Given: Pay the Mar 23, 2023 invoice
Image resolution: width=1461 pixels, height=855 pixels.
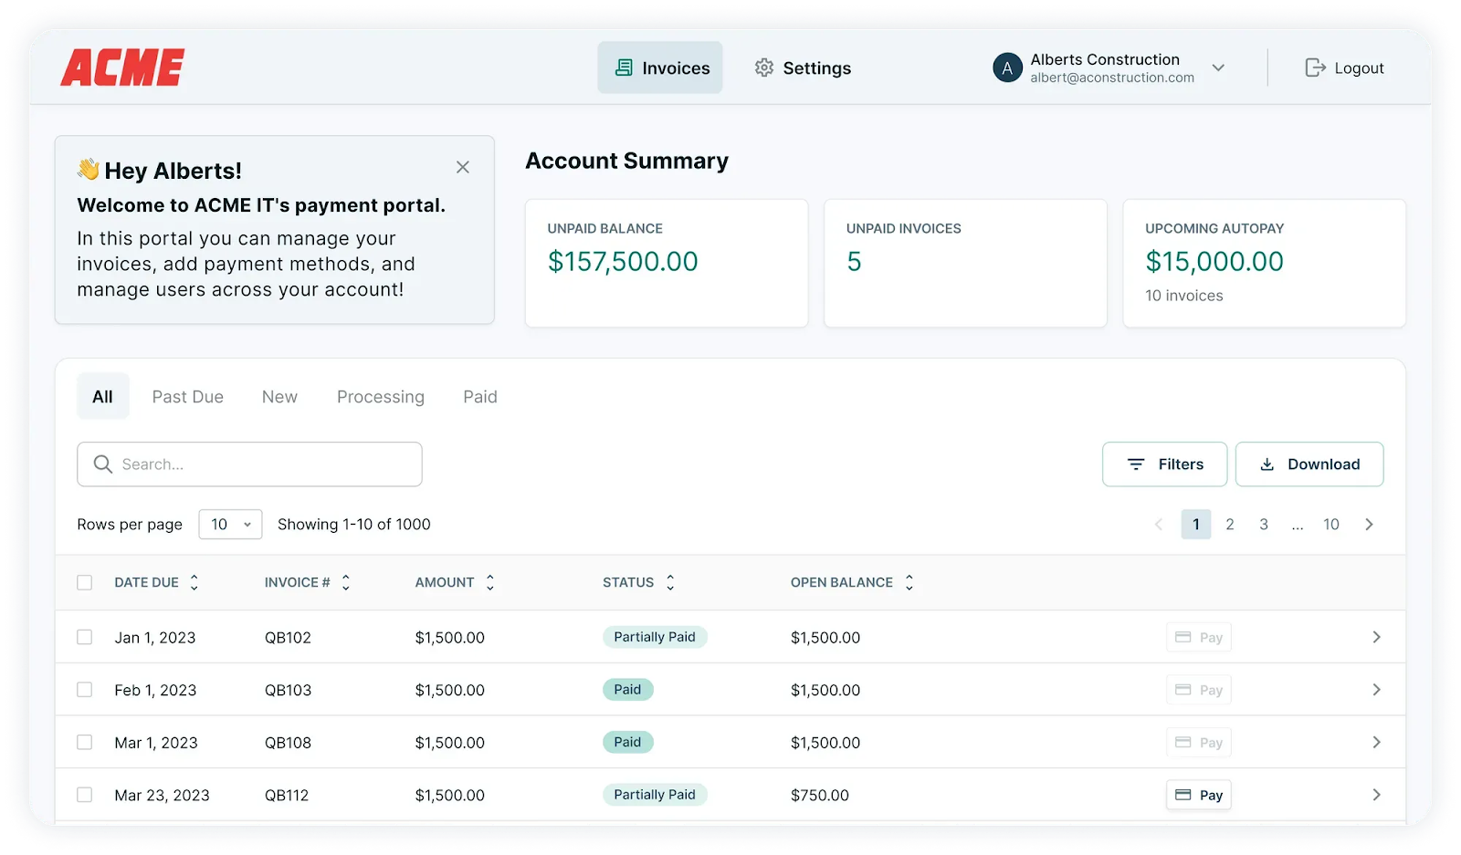Looking at the screenshot, I should click(1198, 795).
